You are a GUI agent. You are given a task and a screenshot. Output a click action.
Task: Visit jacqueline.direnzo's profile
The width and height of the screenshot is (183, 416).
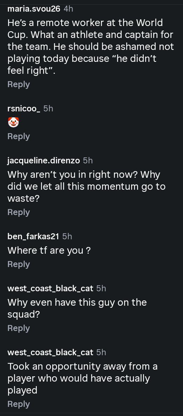pos(43,161)
